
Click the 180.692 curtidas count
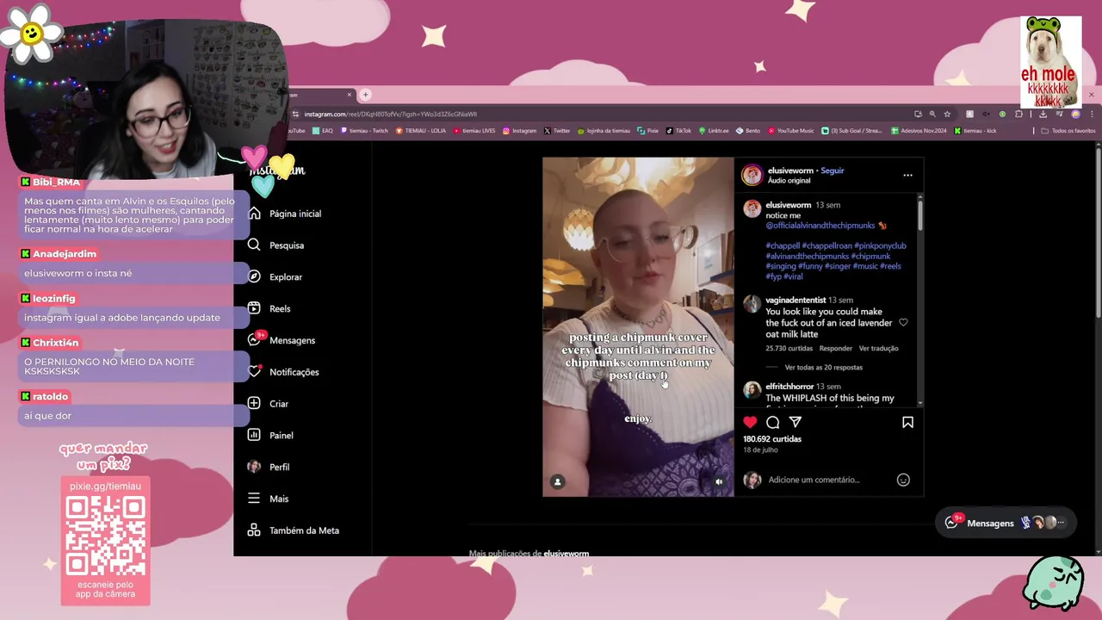(x=772, y=439)
